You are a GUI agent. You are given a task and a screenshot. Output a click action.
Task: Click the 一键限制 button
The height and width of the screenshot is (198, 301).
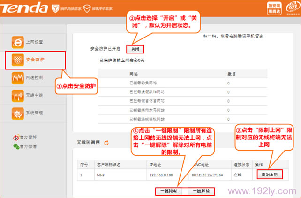[169, 191]
